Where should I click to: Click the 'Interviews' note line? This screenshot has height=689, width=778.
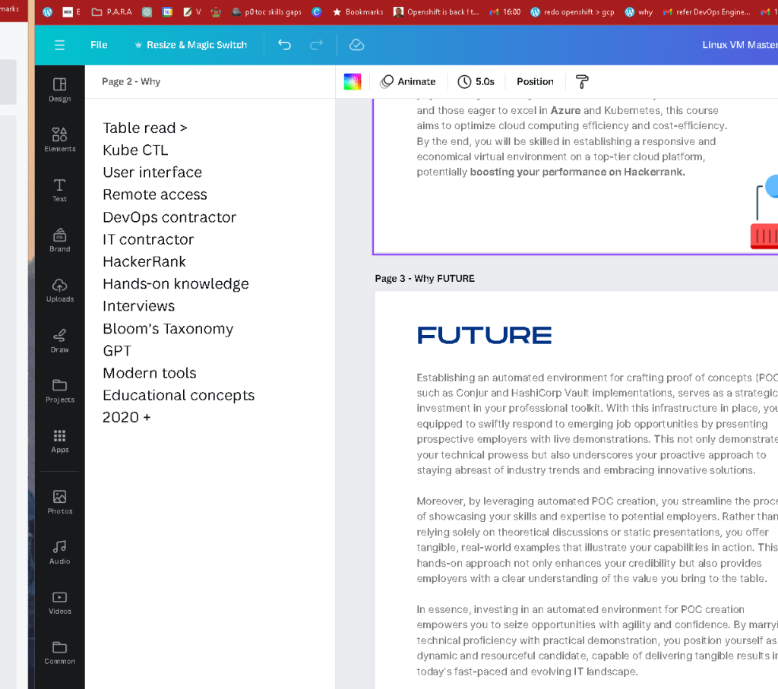coord(138,307)
